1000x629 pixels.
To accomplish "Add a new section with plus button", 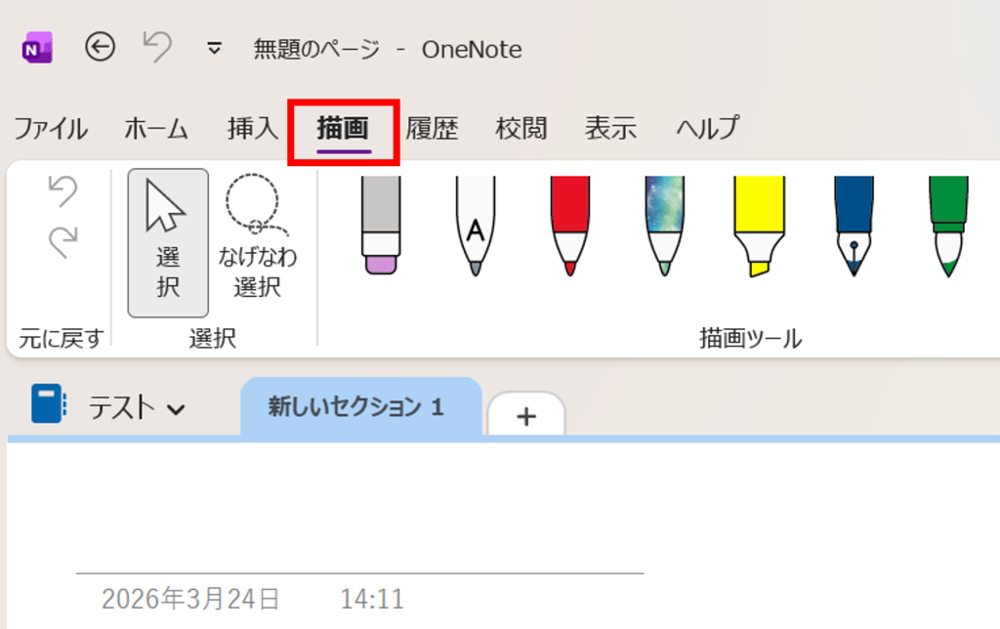I will 526,416.
